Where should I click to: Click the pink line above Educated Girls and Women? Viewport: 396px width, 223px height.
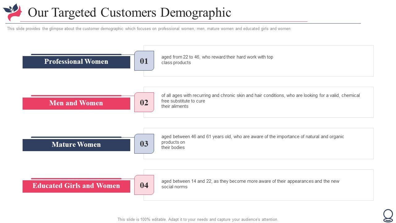[x=76, y=179]
